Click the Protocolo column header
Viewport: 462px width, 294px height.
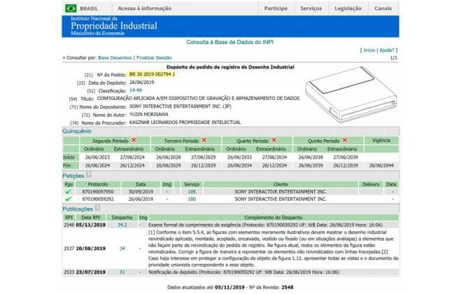tap(98, 184)
